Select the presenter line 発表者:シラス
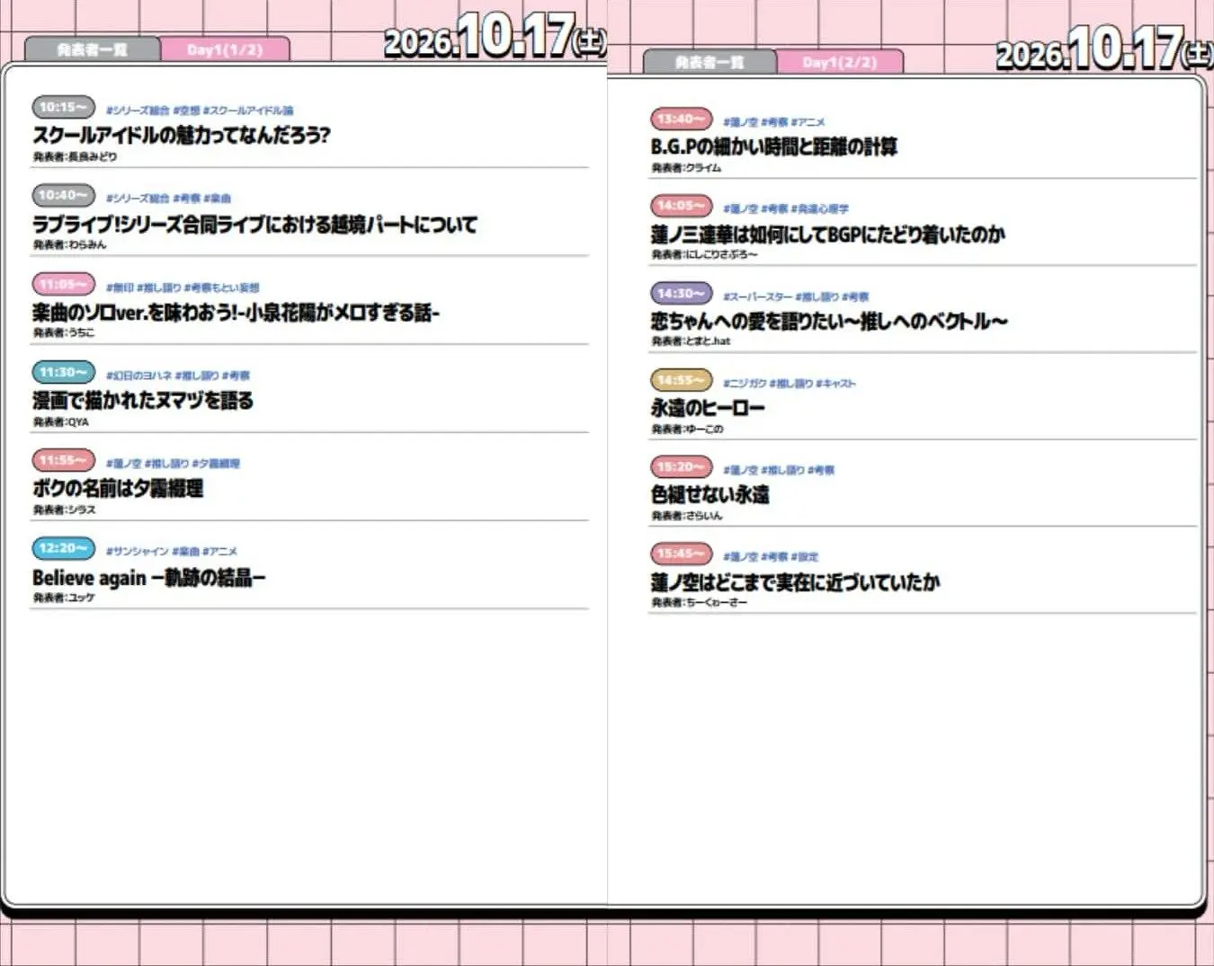Screen dimensions: 1214x966 pos(64,510)
